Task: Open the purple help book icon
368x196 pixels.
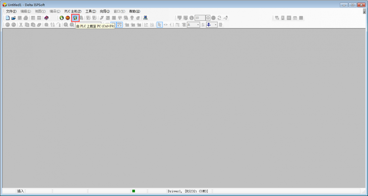Action: pos(46,18)
